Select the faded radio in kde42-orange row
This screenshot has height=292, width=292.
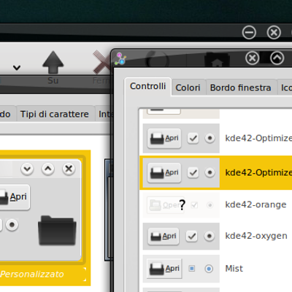[x=210, y=205]
